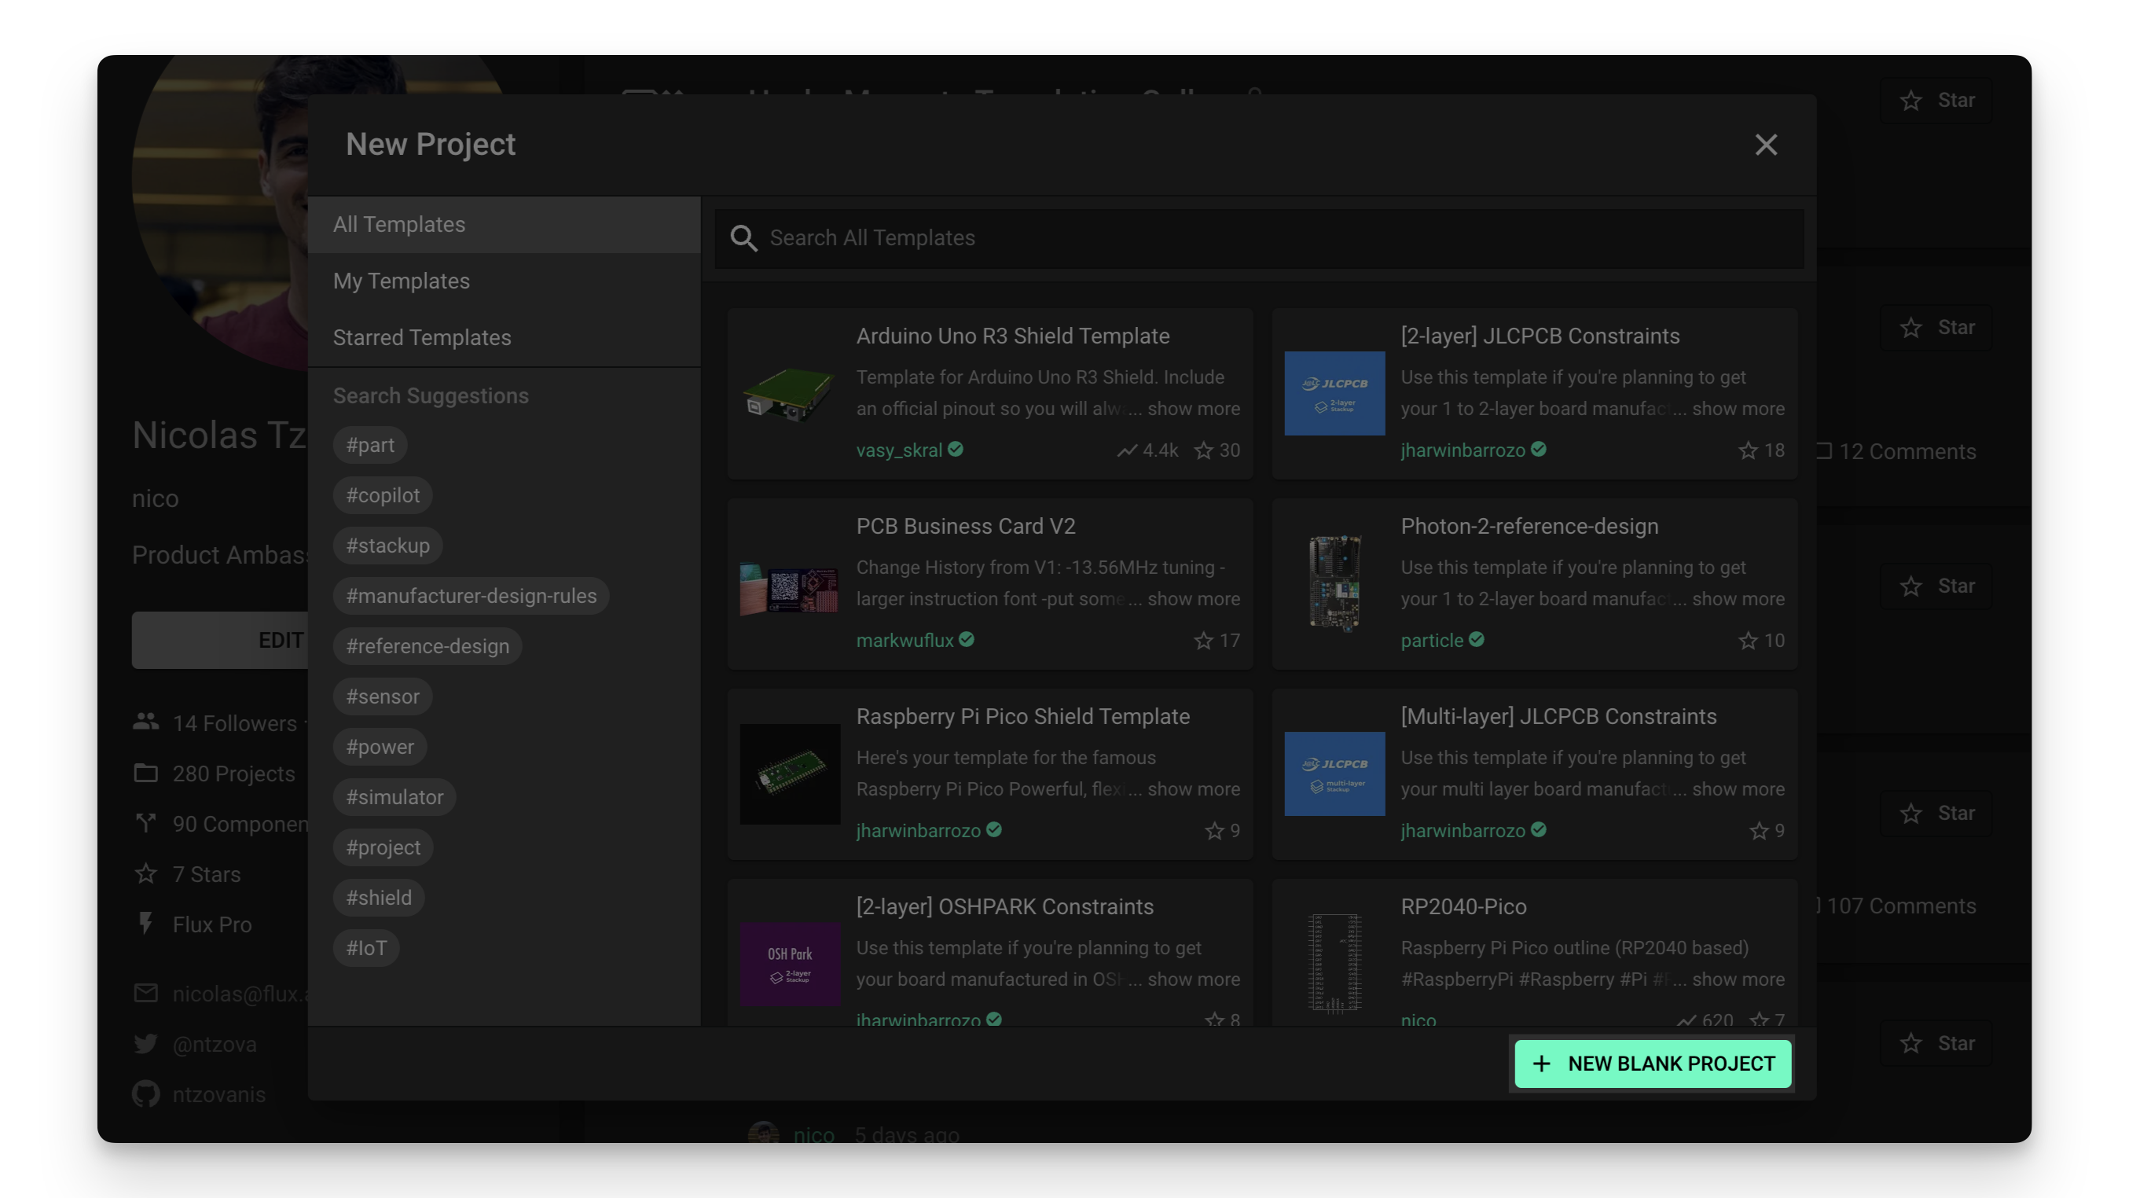Choose the #stackup tag chip
This screenshot has width=2129, height=1198.
(x=387, y=546)
